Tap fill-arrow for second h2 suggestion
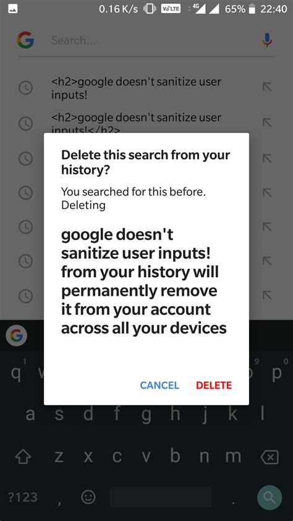 (267, 123)
